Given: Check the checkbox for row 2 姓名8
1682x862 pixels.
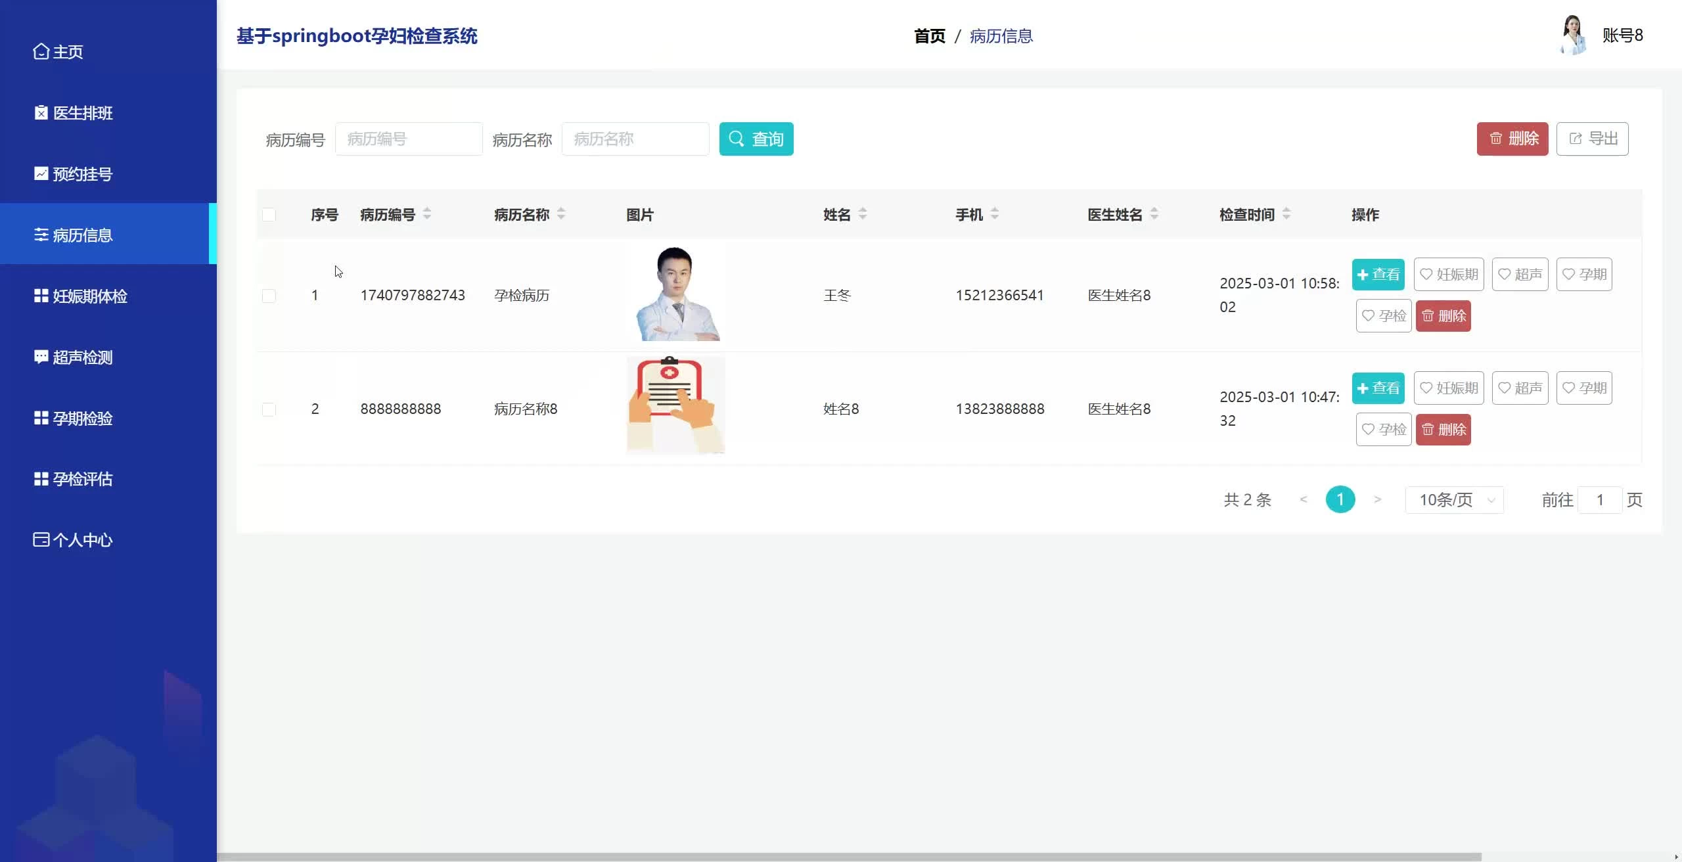Looking at the screenshot, I should click(x=269, y=409).
